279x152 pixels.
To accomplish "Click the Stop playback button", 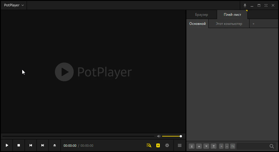I will (19, 145).
